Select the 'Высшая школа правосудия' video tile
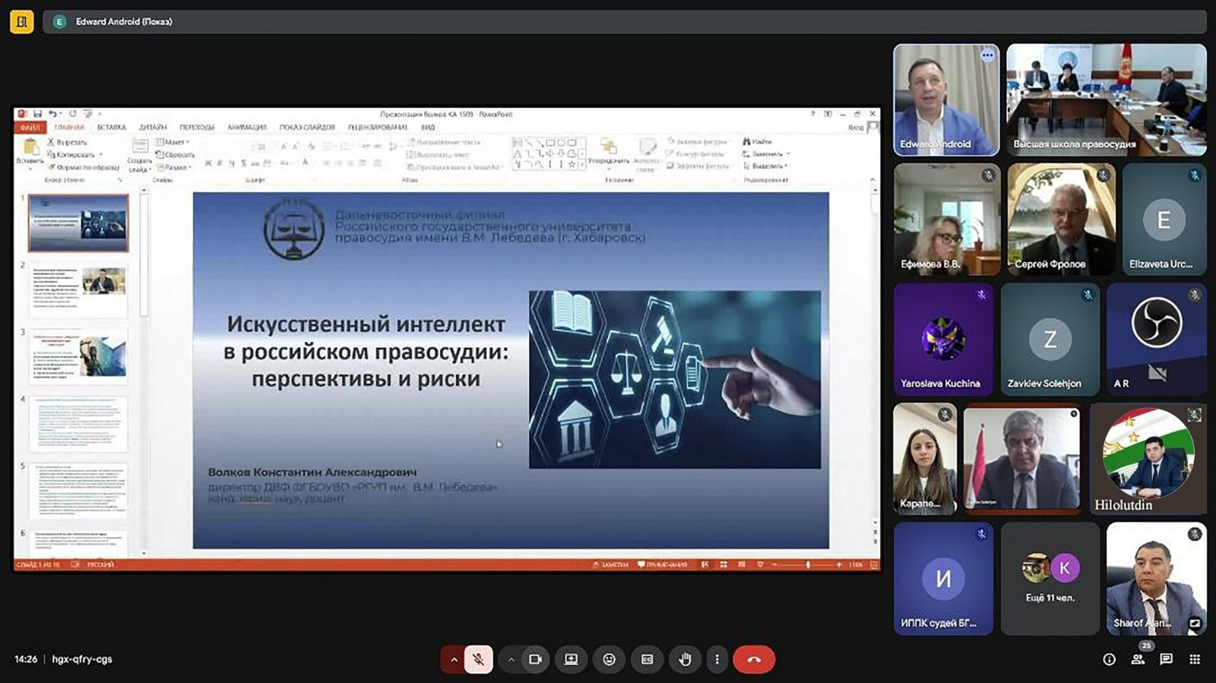This screenshot has width=1216, height=683. (1106, 100)
